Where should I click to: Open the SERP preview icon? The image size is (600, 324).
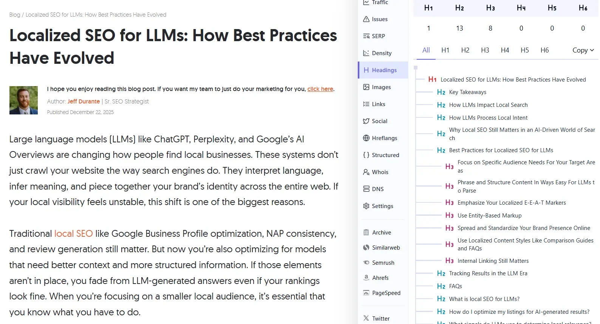point(366,36)
